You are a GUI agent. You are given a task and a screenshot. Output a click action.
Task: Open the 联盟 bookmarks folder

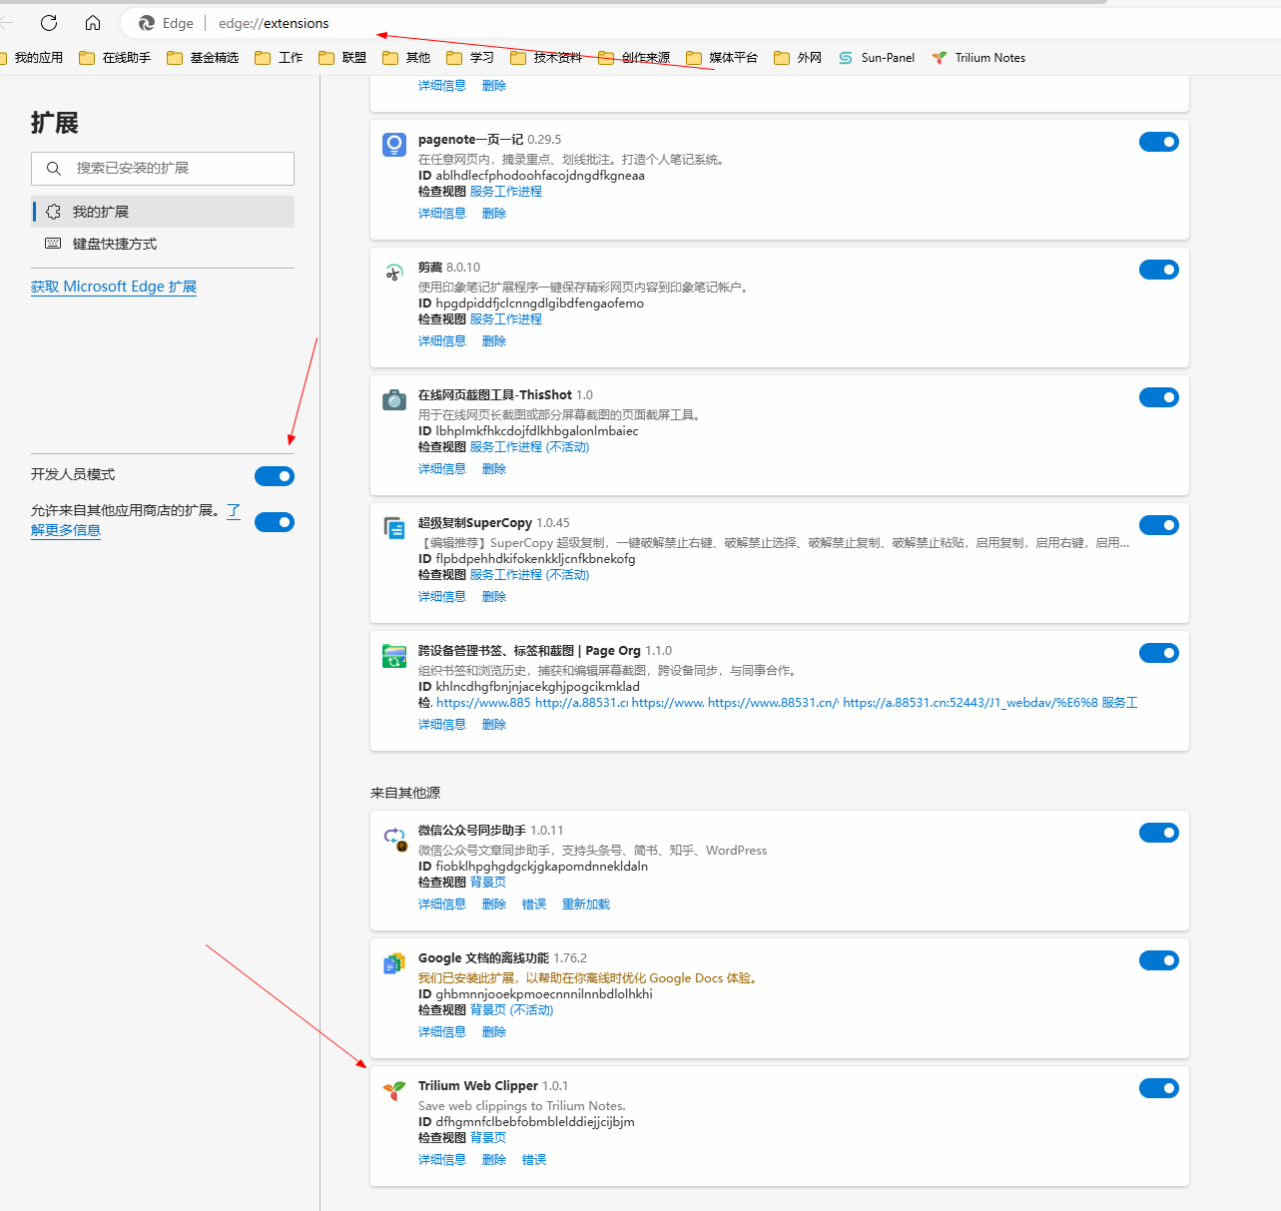click(342, 58)
